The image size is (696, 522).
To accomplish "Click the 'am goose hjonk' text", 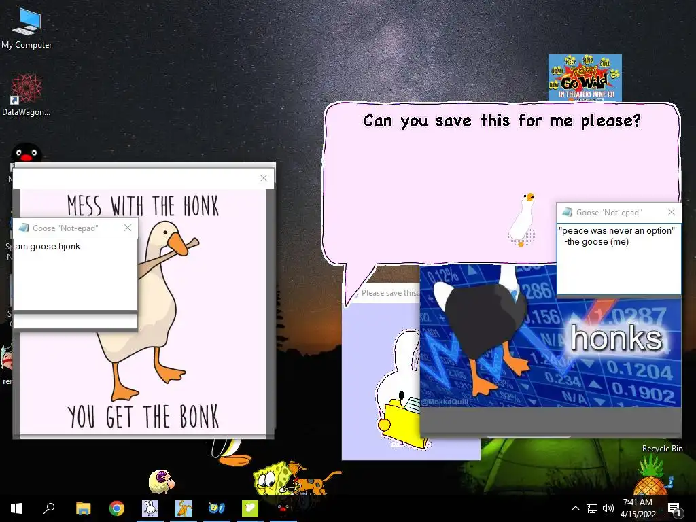I will (48, 246).
